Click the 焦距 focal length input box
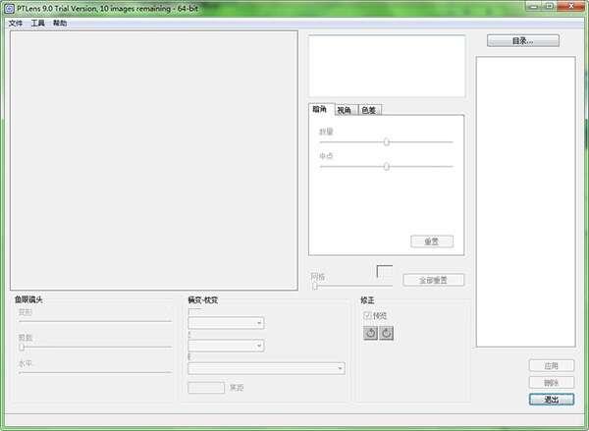The width and height of the screenshot is (589, 431). pyautogui.click(x=206, y=388)
